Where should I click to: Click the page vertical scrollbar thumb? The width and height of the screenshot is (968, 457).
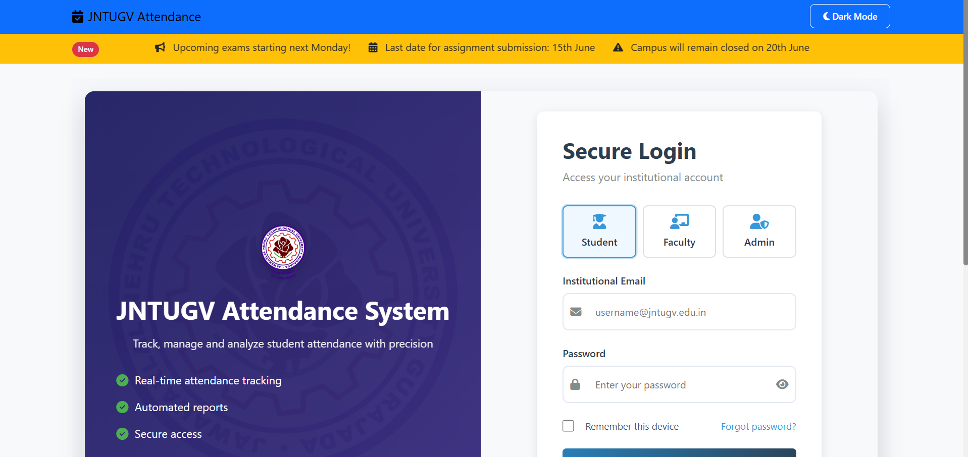(965, 134)
